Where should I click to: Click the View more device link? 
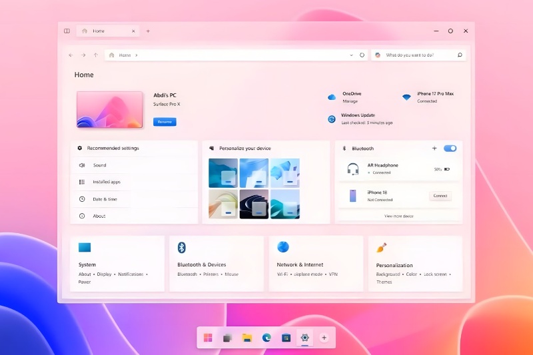(x=398, y=216)
